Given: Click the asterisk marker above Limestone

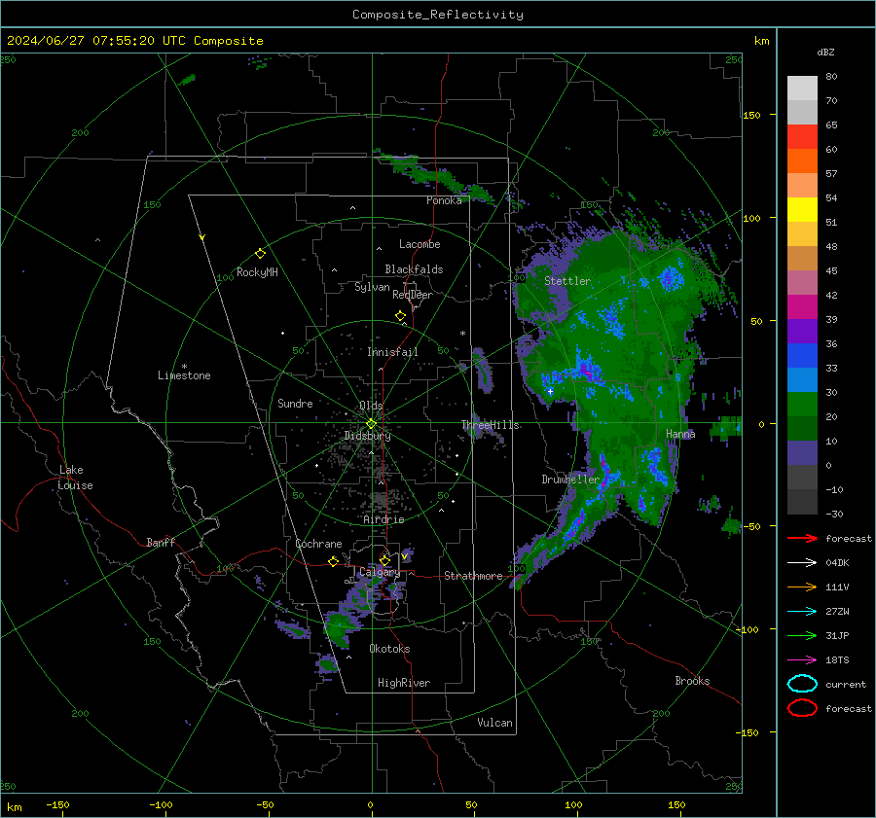Looking at the screenshot, I should click(x=184, y=367).
